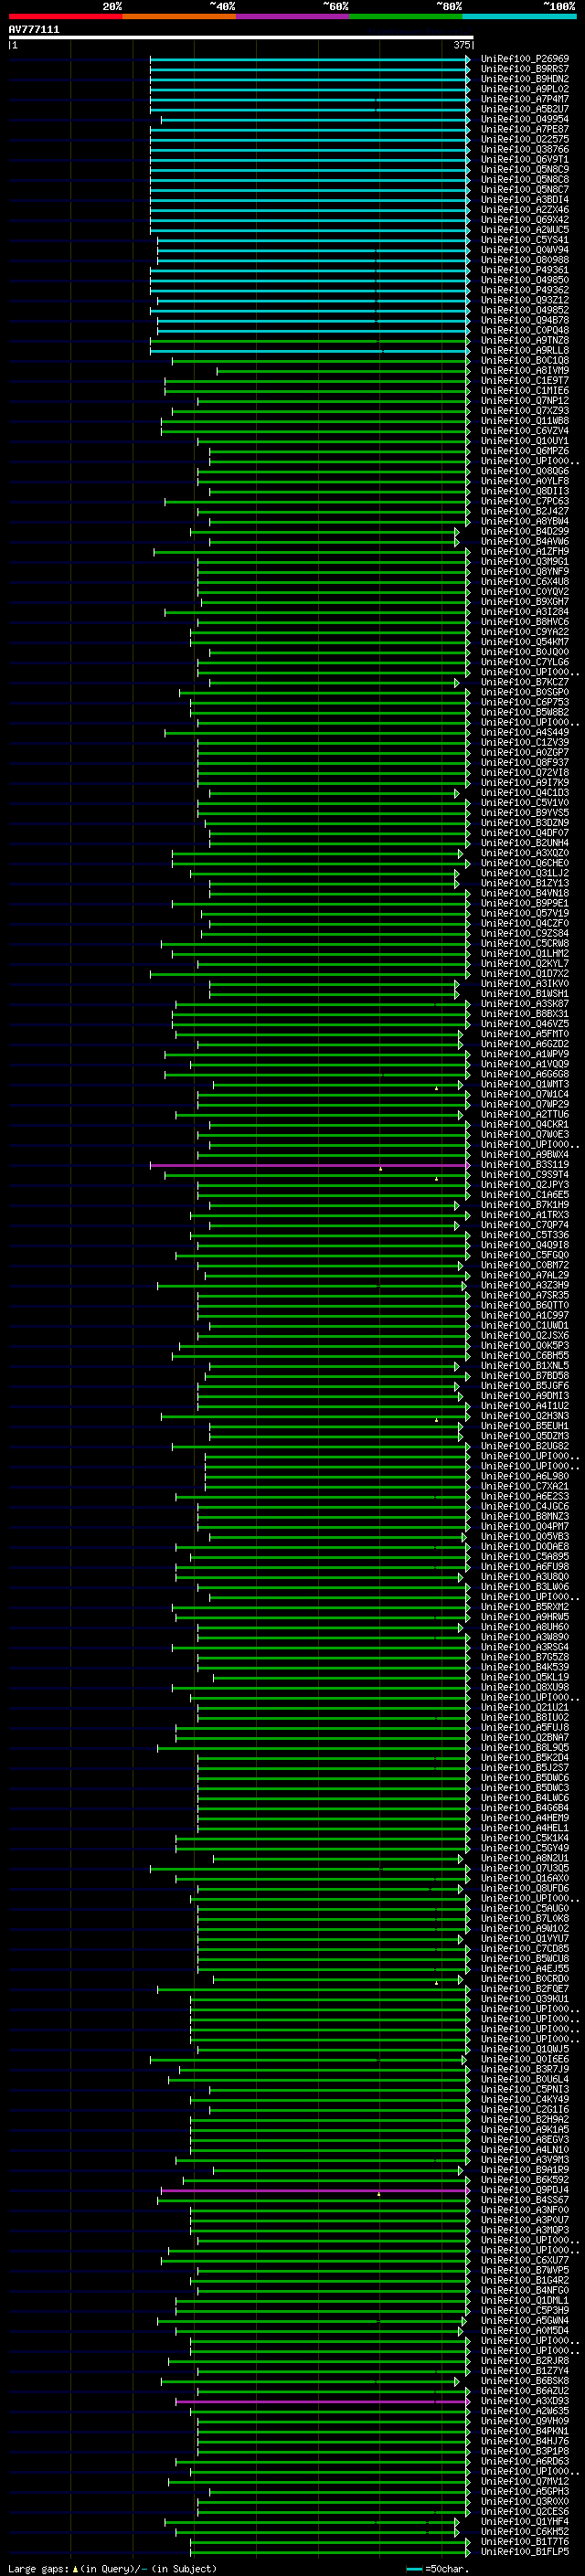The height and width of the screenshot is (2576, 585).
Task: Click the green alignment bar of UniRef100_A9TNZ8
Action: (x=309, y=340)
